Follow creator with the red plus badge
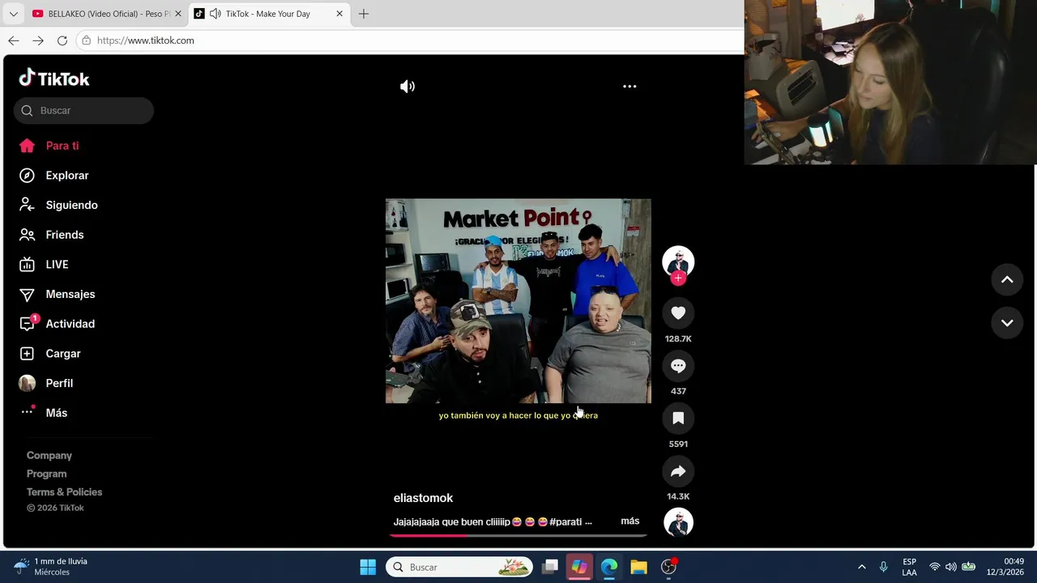Image resolution: width=1037 pixels, height=583 pixels. [678, 278]
